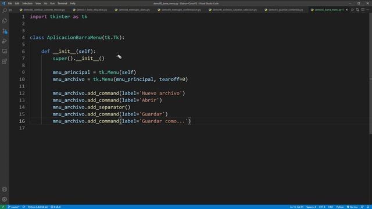Open the Accounts icon in the activity bar
This screenshot has width=372, height=209.
point(5,189)
